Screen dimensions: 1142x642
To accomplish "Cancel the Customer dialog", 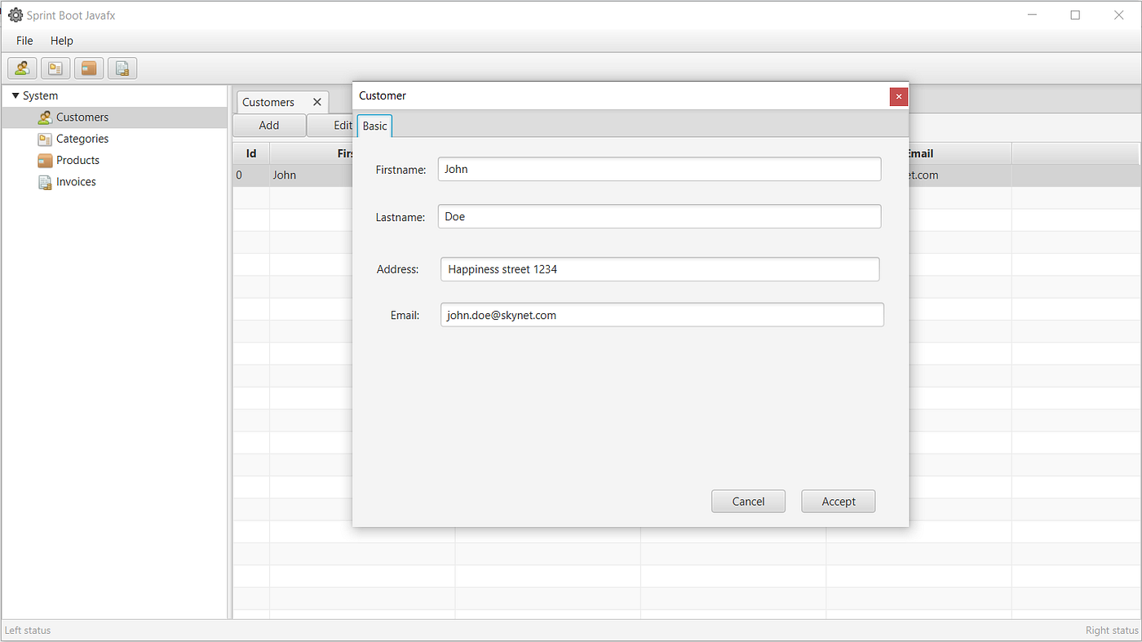I will click(747, 501).
